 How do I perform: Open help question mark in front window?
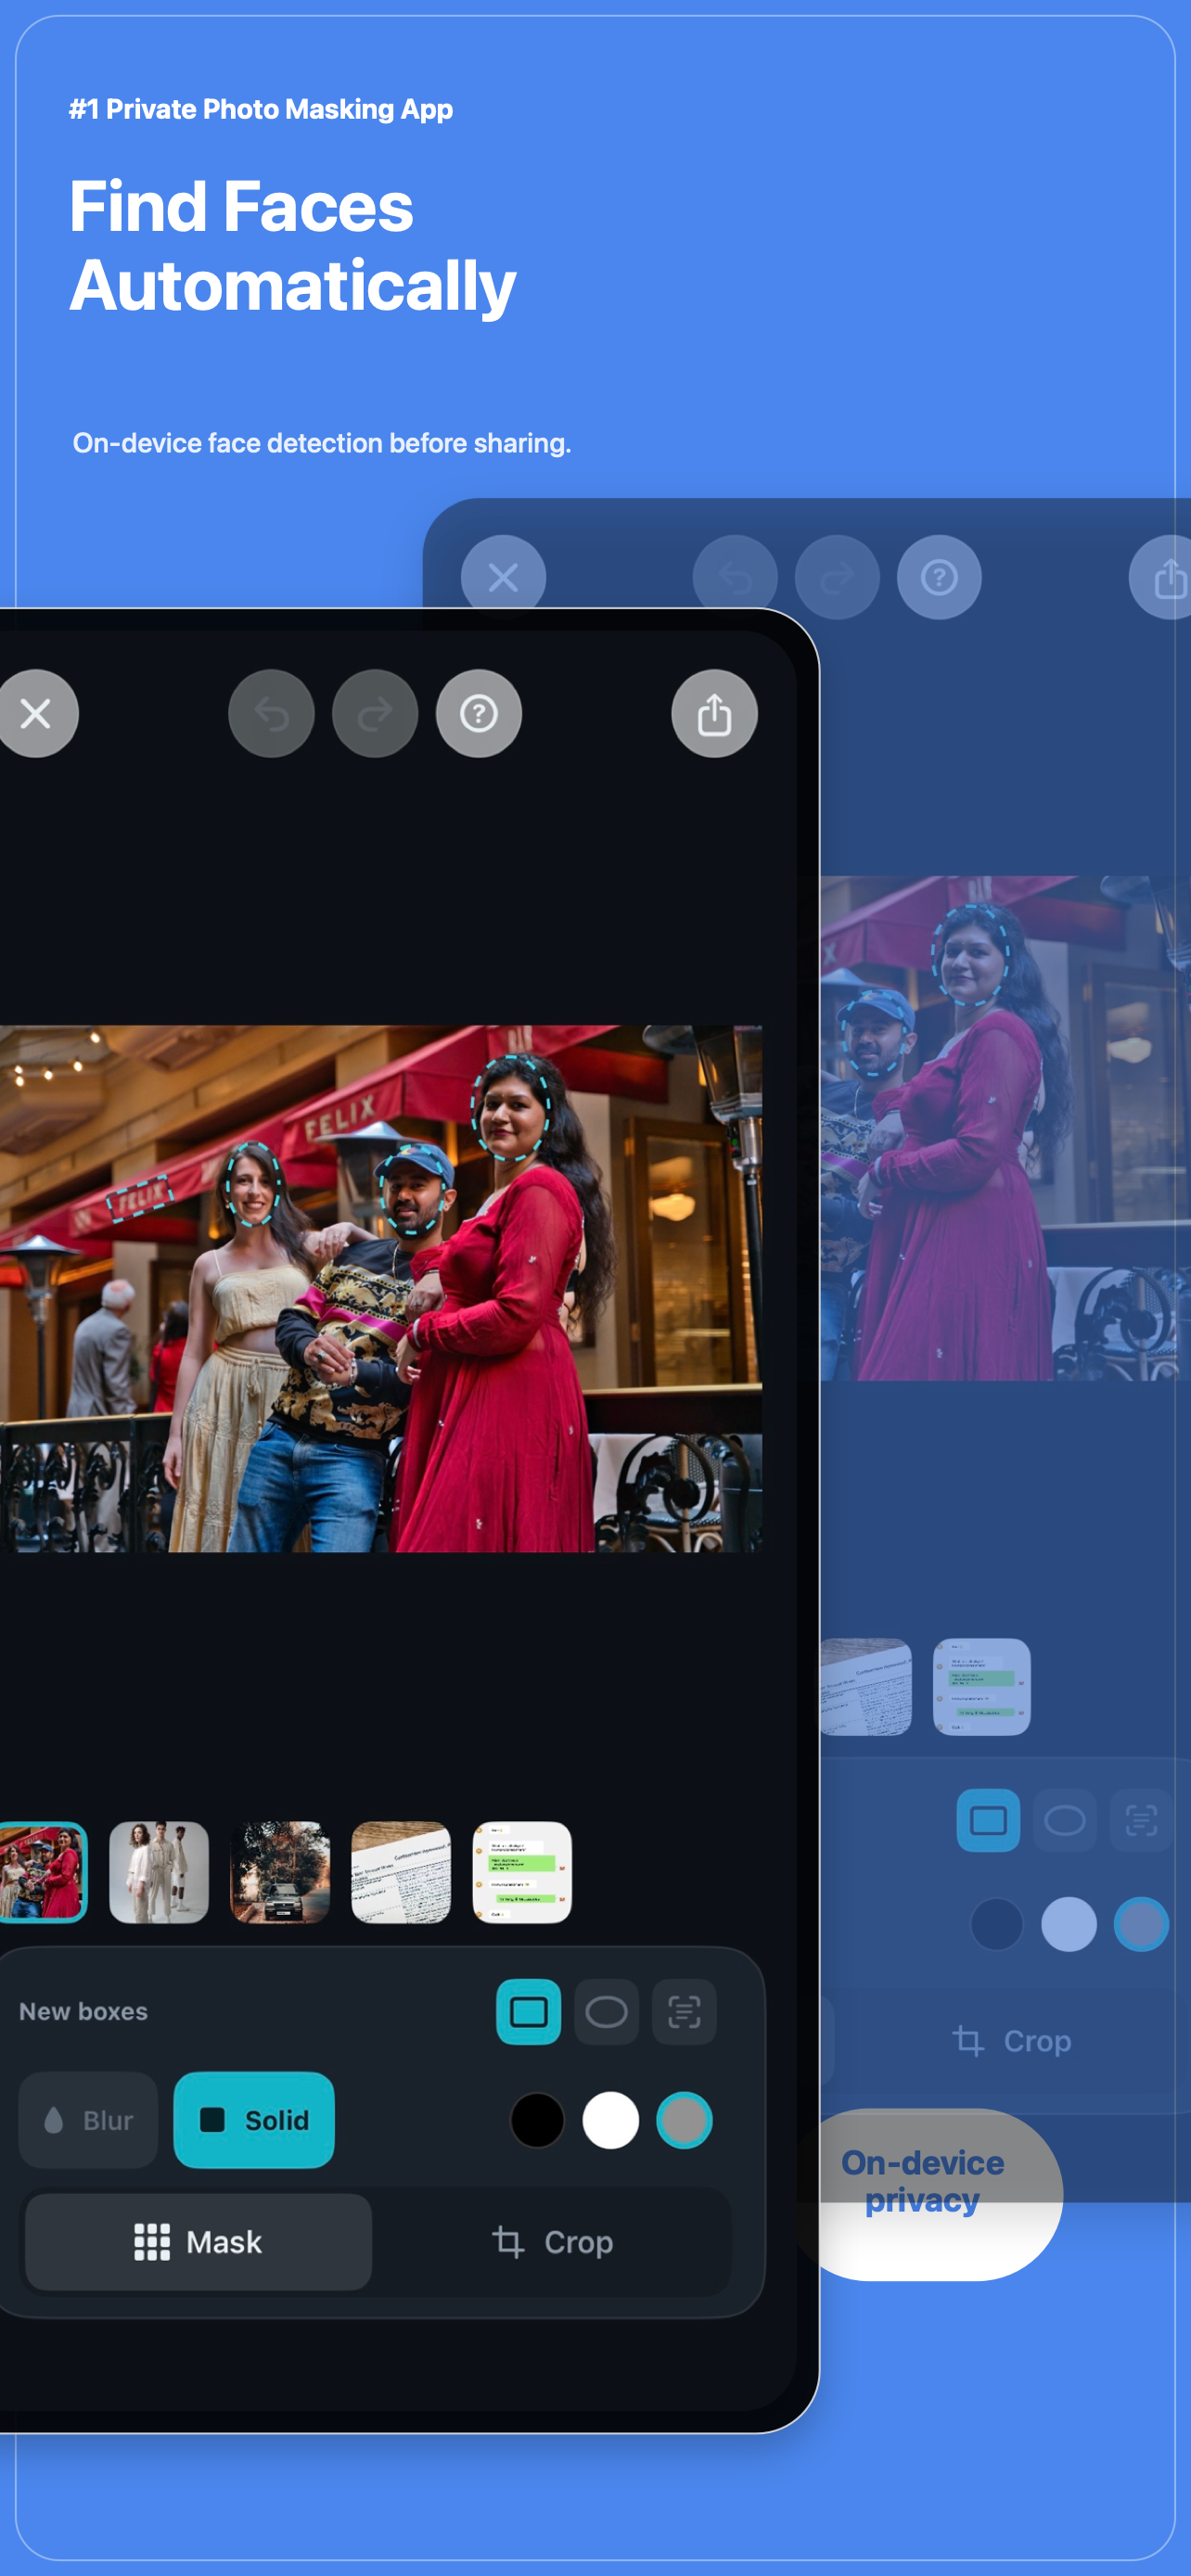[x=479, y=713]
